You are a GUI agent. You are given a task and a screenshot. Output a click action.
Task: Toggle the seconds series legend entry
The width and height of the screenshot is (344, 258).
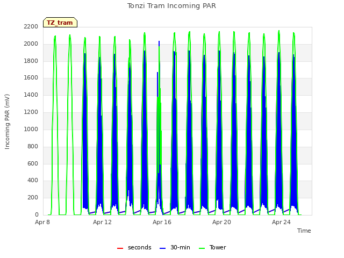[134, 247]
